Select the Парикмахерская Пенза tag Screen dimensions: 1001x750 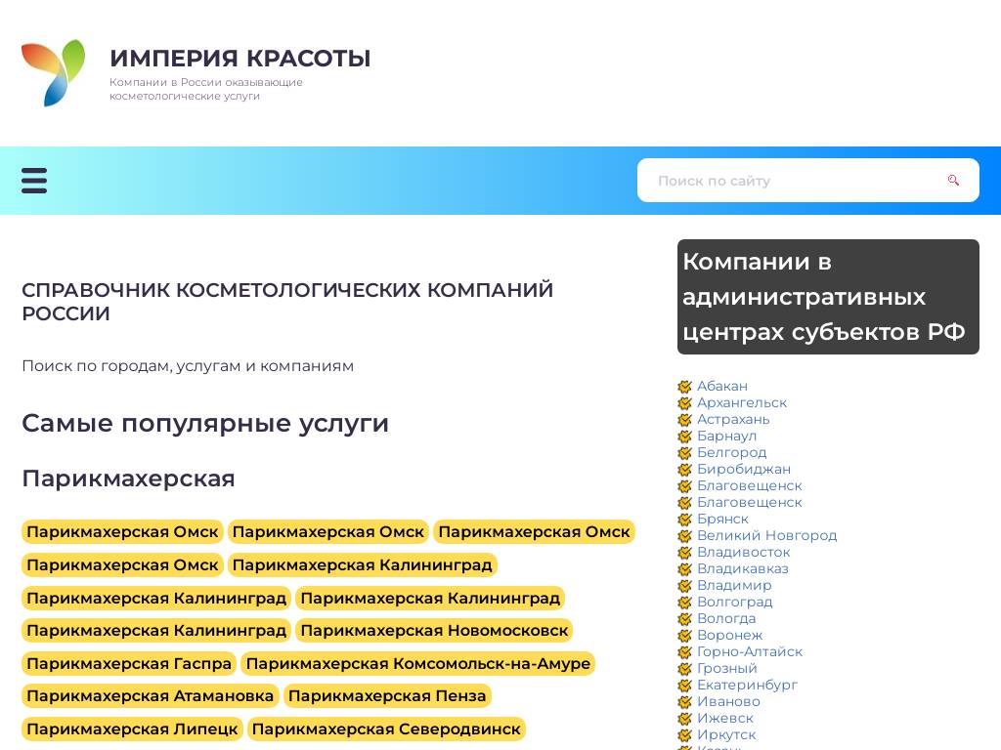tap(387, 695)
